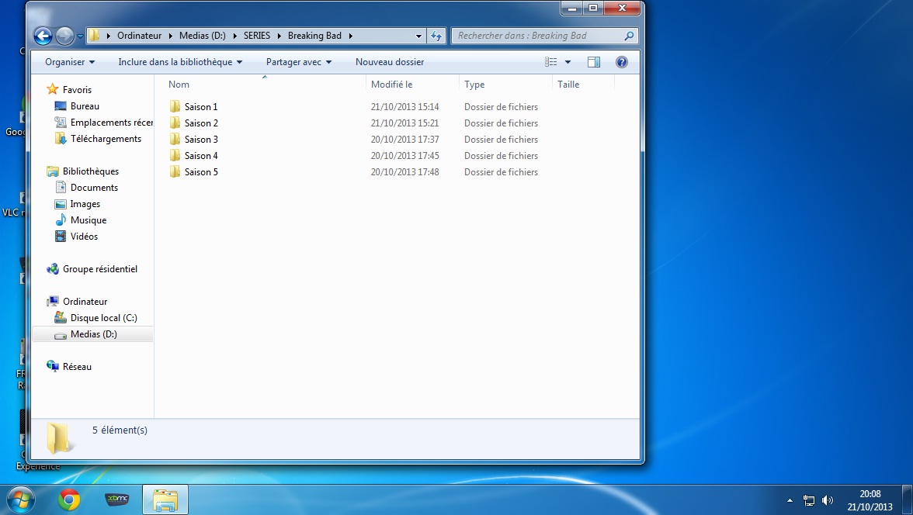Click the date 20/10/2013 17:48
913x515 pixels.
[404, 172]
